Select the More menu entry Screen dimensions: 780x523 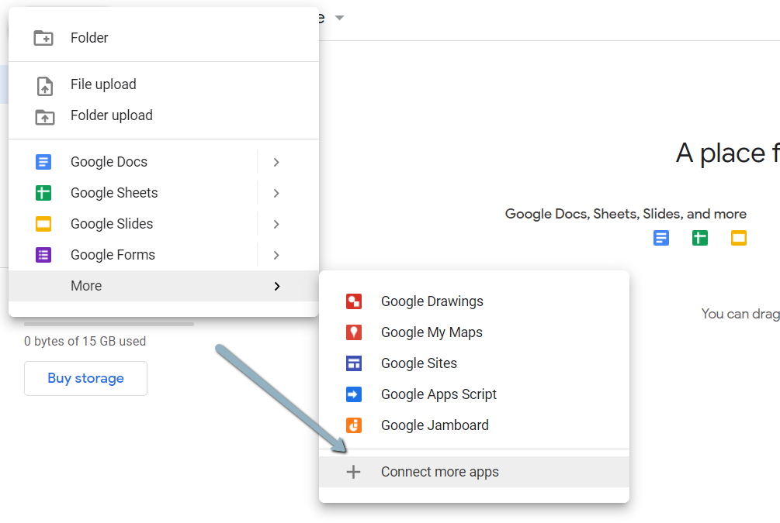pos(85,285)
